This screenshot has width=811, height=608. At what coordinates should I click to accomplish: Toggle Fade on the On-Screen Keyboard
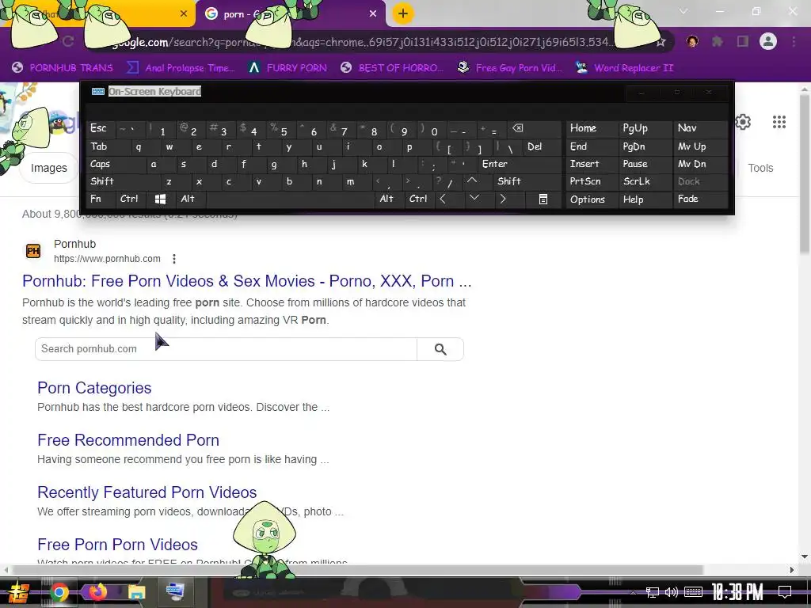[700, 199]
